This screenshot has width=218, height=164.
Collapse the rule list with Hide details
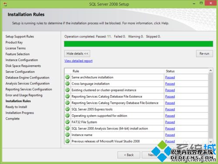click(x=77, y=54)
